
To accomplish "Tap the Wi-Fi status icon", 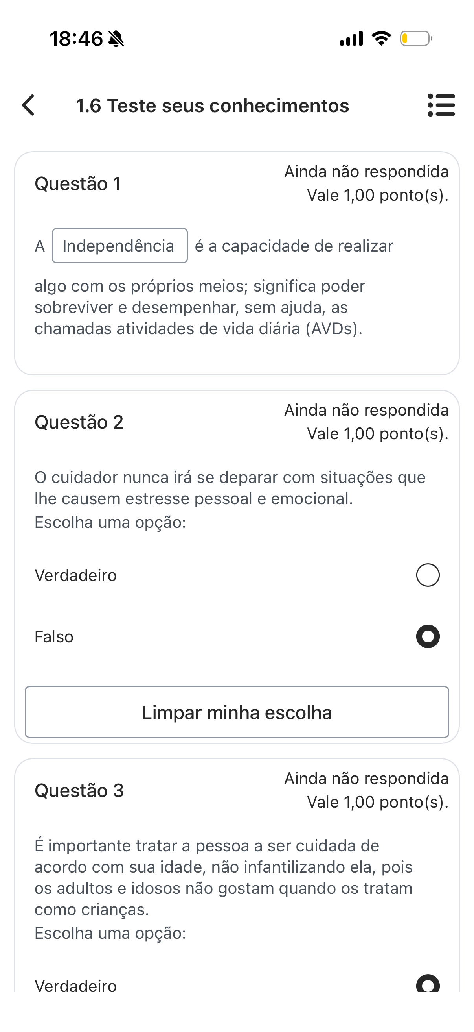I will (382, 39).
